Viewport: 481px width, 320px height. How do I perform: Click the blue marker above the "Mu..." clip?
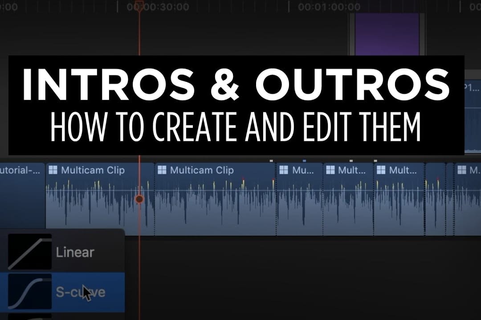click(304, 160)
